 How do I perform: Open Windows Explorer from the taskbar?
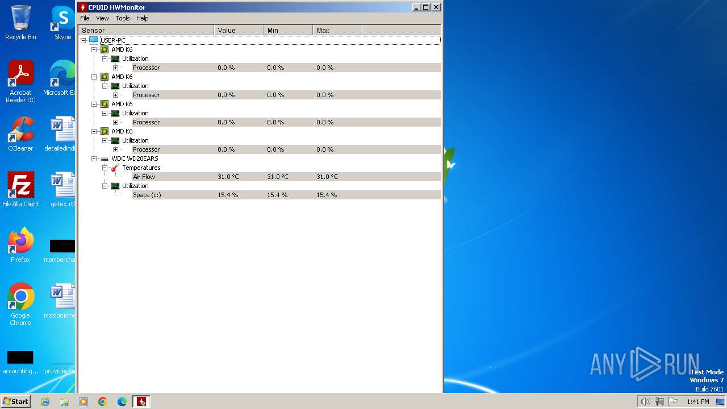point(64,402)
